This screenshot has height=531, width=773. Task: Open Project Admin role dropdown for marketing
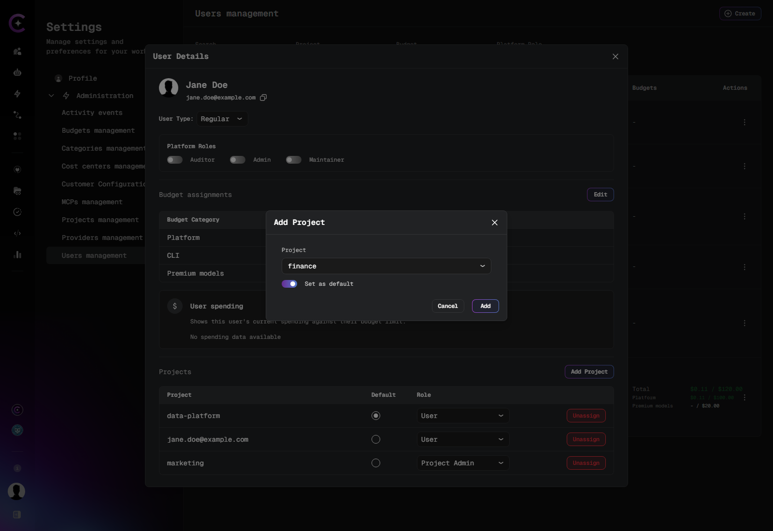[463, 463]
